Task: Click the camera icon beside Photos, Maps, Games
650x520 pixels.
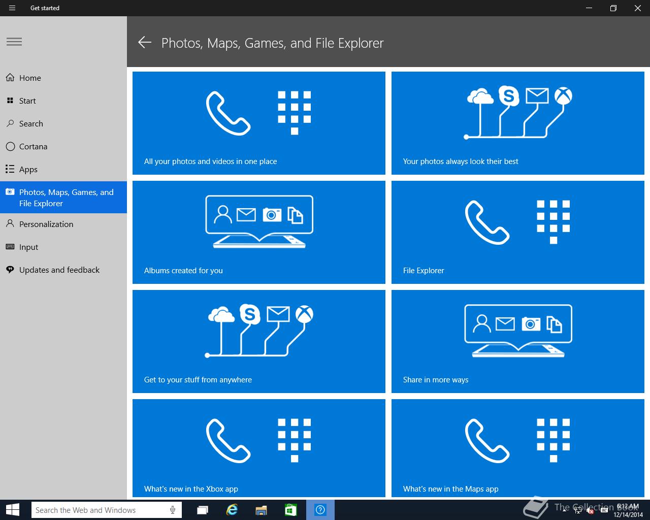Action: click(10, 192)
